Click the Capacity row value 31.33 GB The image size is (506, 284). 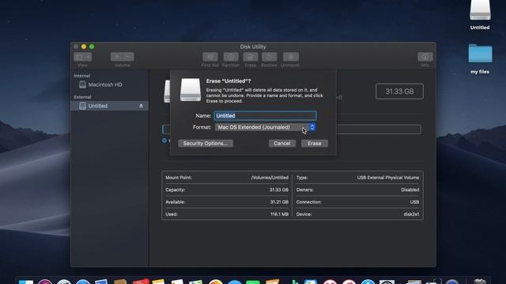point(279,189)
